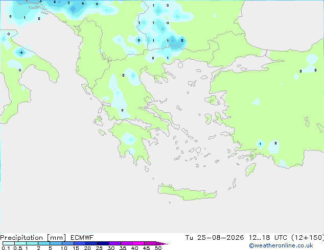Select the legend value '25'

(99, 248)
